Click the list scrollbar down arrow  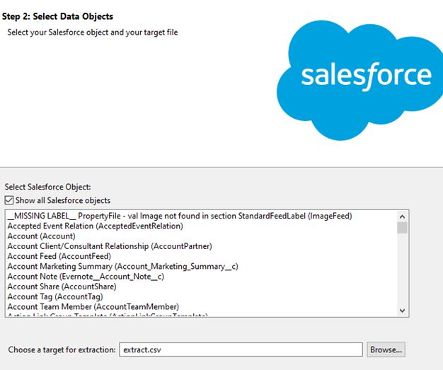[402, 310]
